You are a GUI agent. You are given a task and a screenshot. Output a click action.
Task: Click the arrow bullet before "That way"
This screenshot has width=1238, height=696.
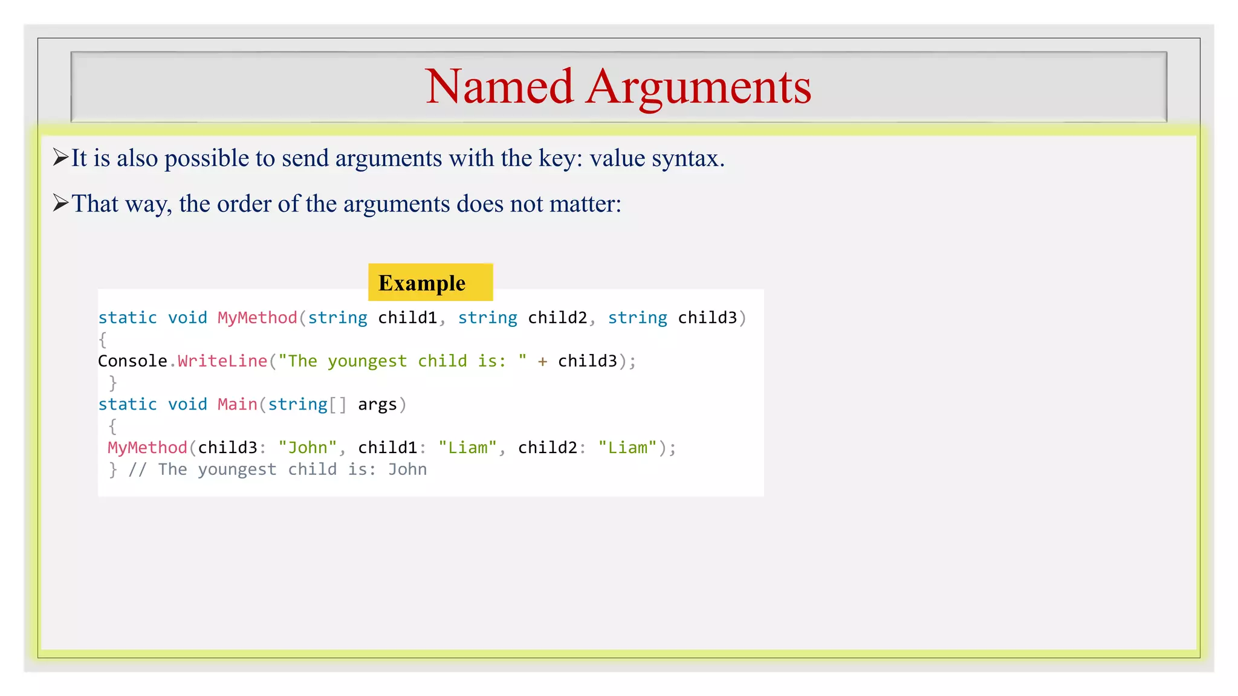[x=60, y=203]
